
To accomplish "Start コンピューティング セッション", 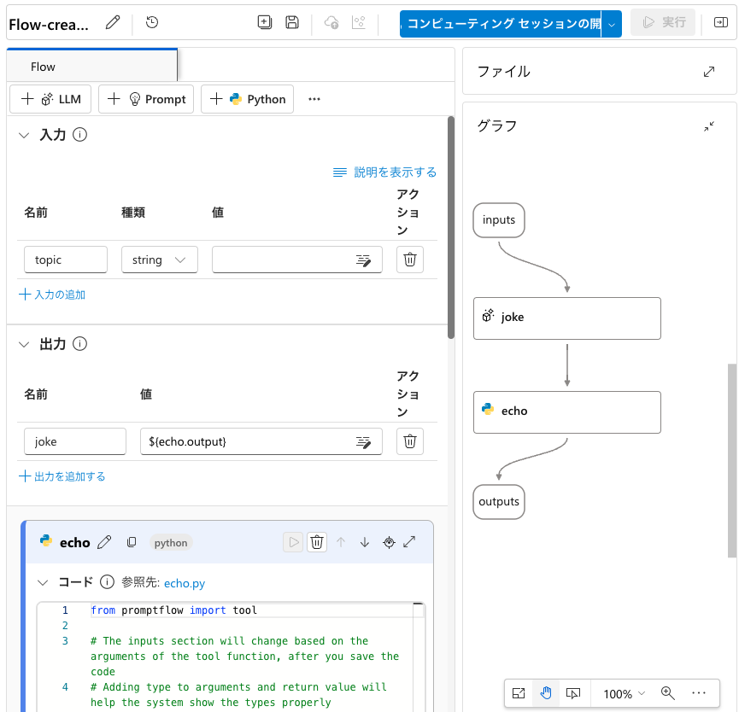I will [501, 24].
